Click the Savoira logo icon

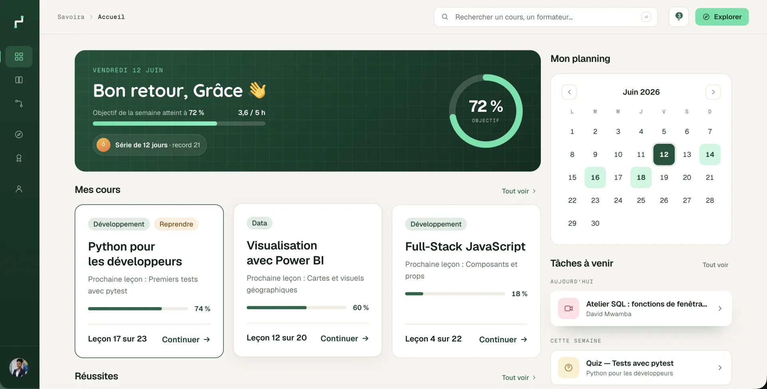click(x=19, y=22)
